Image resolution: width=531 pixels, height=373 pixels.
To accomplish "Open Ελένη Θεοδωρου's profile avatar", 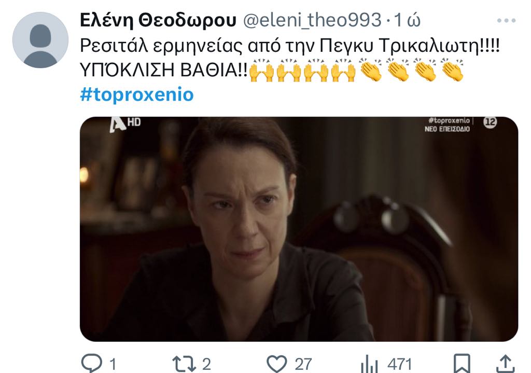I will (x=40, y=40).
